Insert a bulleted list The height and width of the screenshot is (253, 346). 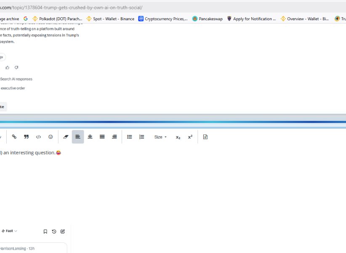pos(130,137)
